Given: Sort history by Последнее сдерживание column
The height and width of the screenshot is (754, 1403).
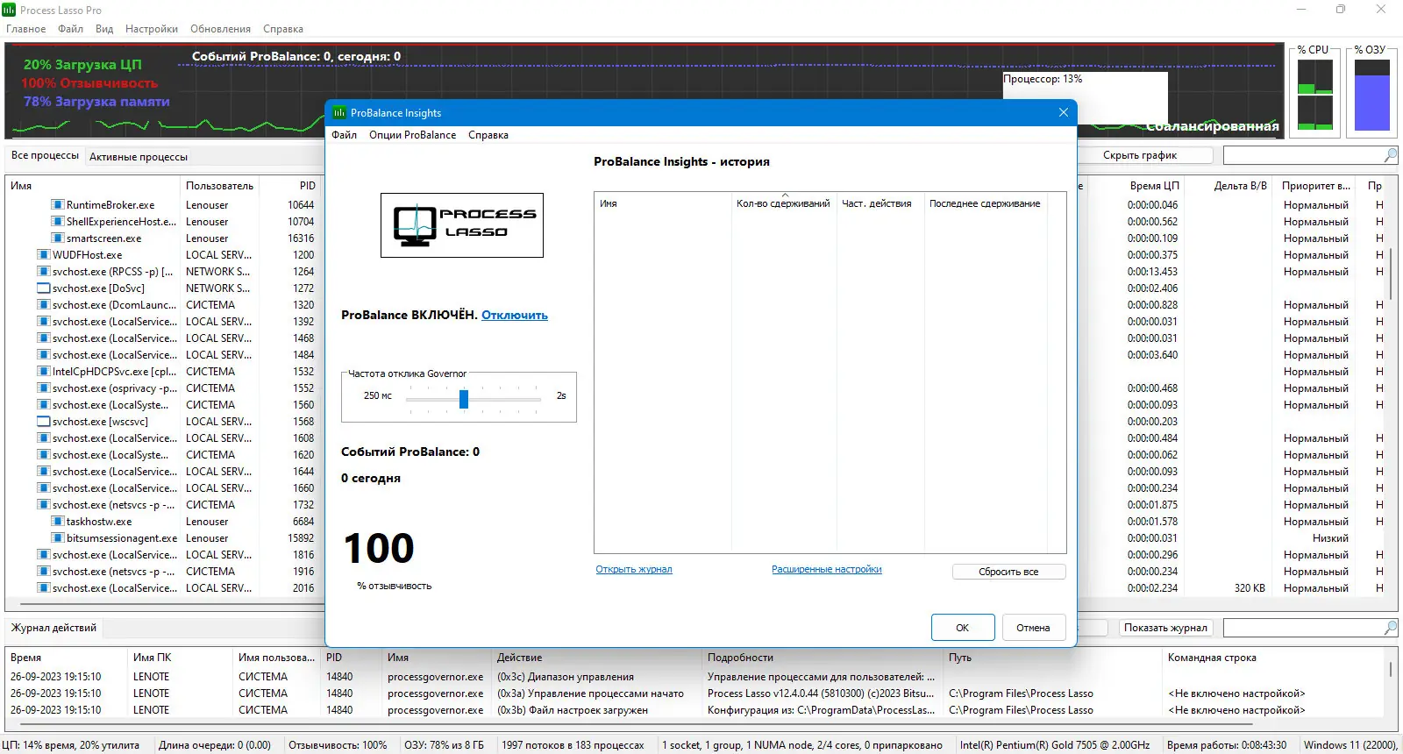Looking at the screenshot, I should click(x=986, y=203).
